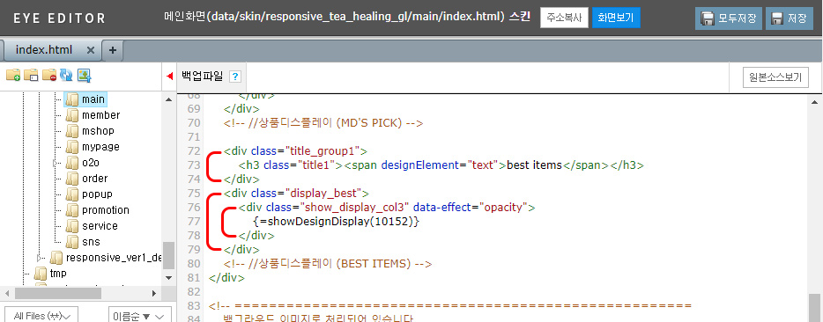The width and height of the screenshot is (823, 322).
Task: Click the 주소복사 button
Action: tap(564, 18)
